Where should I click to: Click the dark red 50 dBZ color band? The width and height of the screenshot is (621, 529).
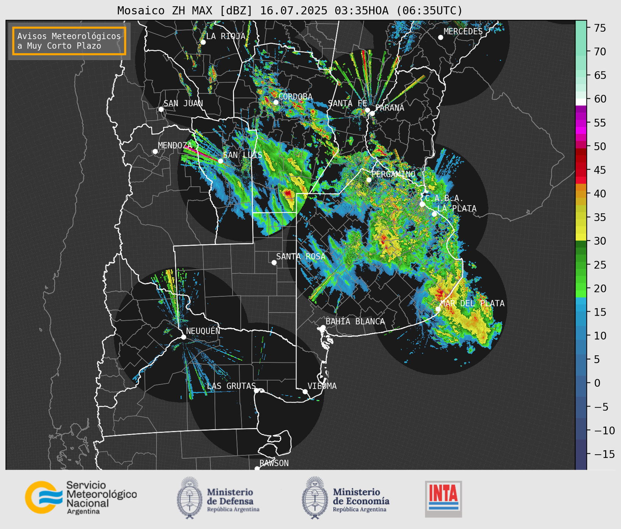tap(581, 152)
